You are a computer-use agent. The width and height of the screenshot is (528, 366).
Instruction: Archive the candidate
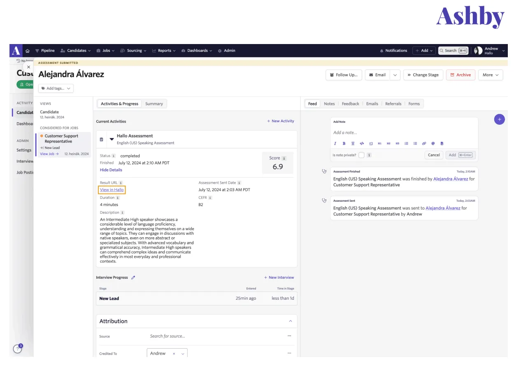tap(461, 75)
